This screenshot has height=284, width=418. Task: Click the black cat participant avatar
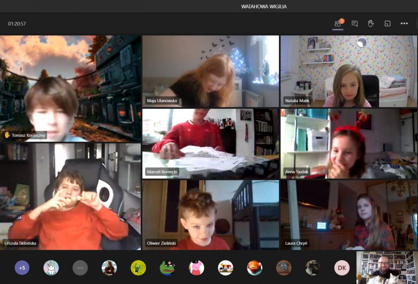313,268
